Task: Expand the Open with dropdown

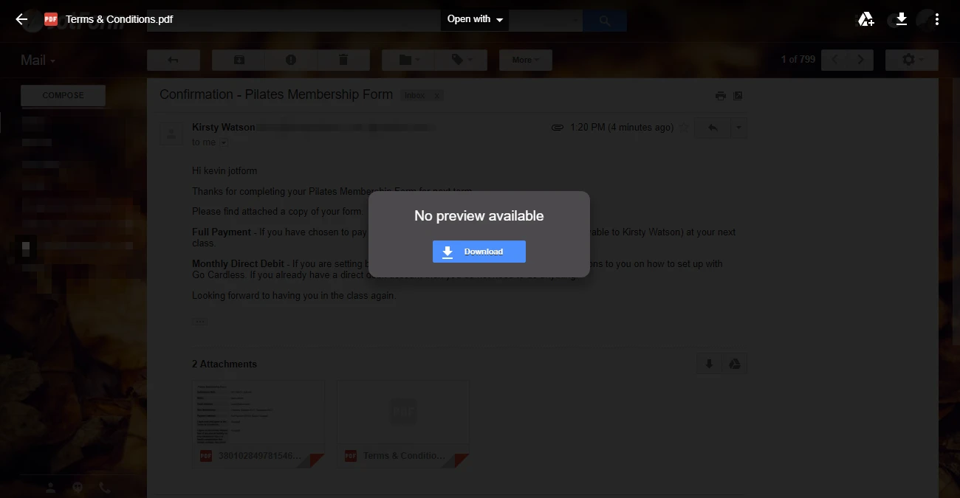Action: point(475,19)
